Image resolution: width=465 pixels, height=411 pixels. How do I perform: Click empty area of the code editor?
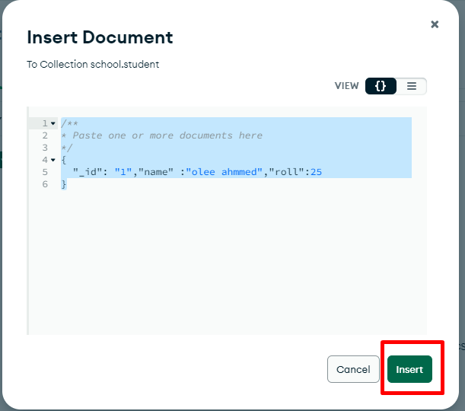[x=228, y=266]
